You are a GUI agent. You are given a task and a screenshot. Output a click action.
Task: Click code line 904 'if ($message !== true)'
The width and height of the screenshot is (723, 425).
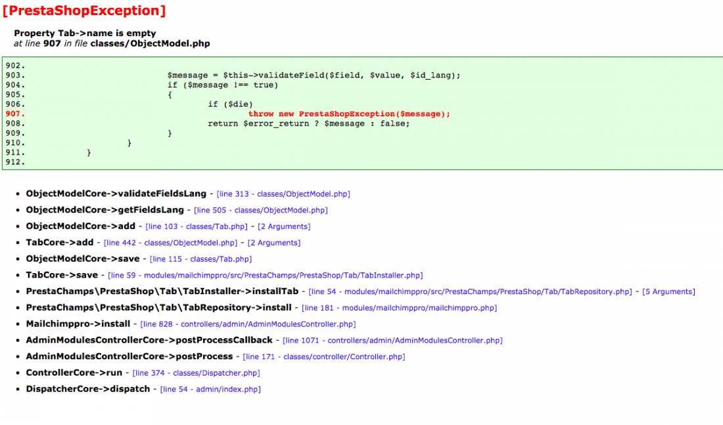(x=223, y=85)
